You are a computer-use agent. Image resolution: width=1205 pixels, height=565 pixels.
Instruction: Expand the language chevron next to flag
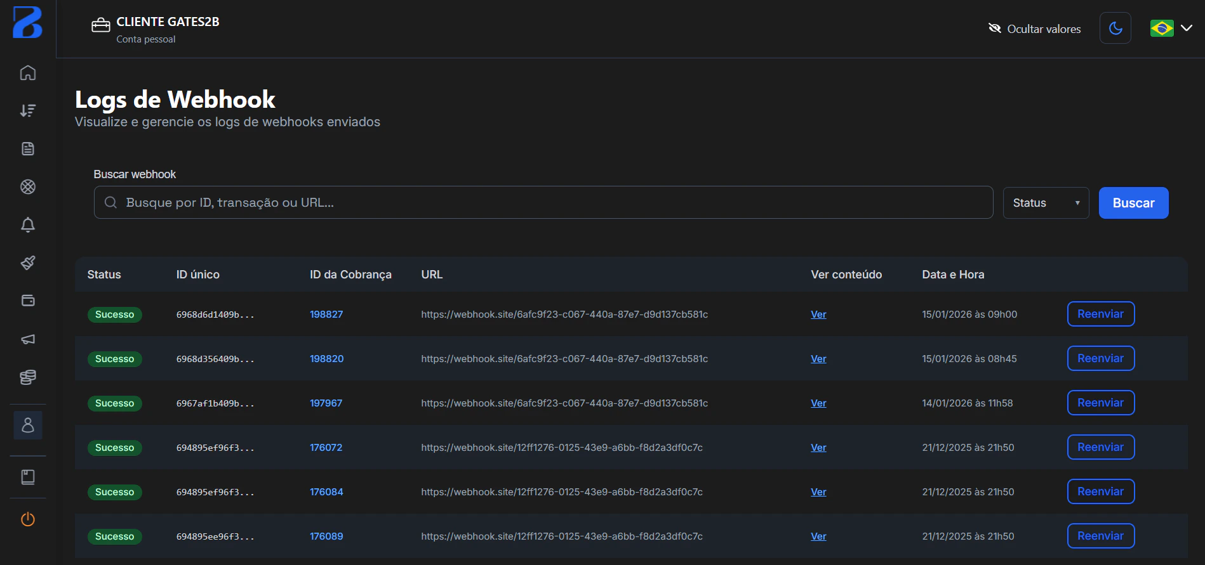(1186, 28)
